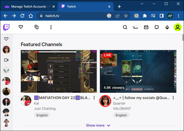Screen dimensions: 184x131
Task: Open the green user avatar menu
Action: (x=178, y=27)
